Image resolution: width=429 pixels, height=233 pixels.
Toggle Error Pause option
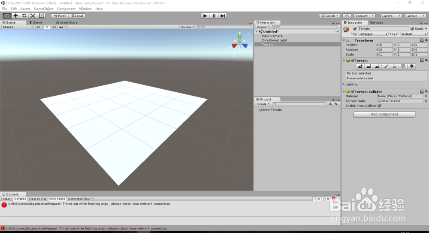click(57, 199)
